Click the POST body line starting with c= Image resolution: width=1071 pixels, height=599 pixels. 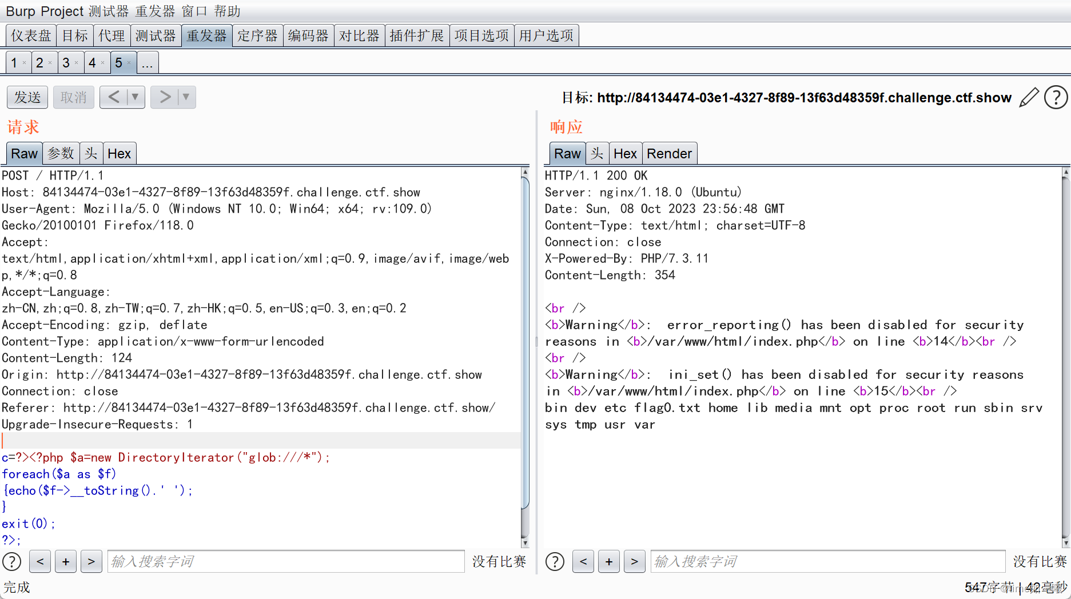click(x=166, y=457)
